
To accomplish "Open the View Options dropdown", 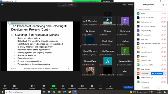I will pos(107,1).
